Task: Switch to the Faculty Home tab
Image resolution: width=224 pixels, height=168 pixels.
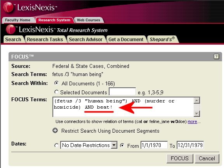Action: [x=18, y=20]
